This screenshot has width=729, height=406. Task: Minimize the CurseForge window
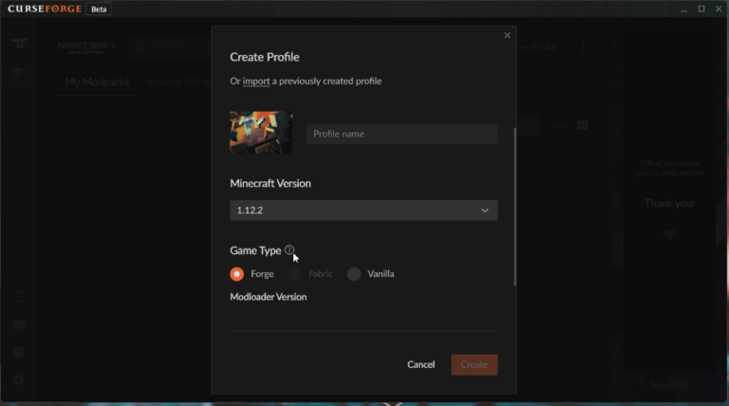click(683, 9)
